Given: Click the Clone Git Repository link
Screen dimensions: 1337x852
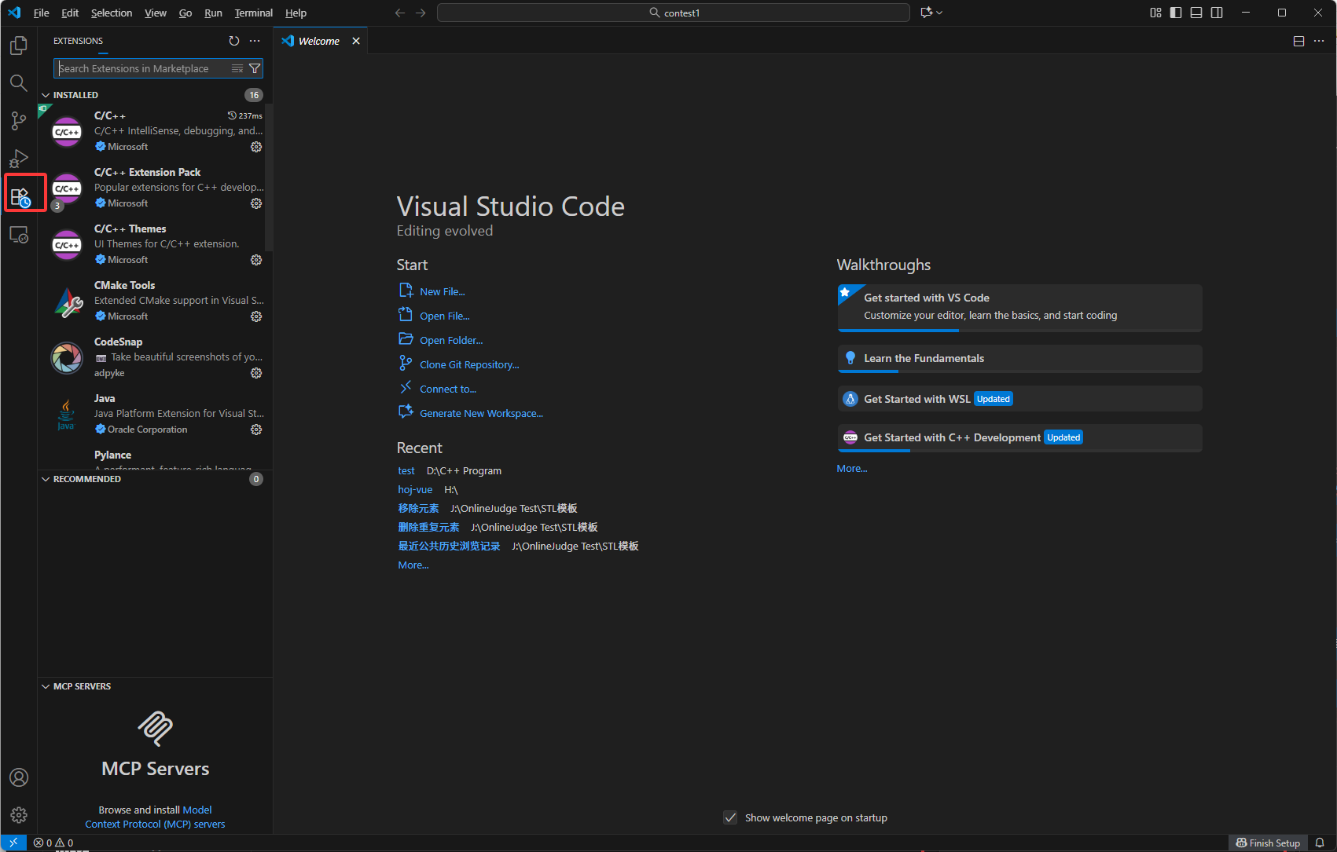Looking at the screenshot, I should pos(469,364).
